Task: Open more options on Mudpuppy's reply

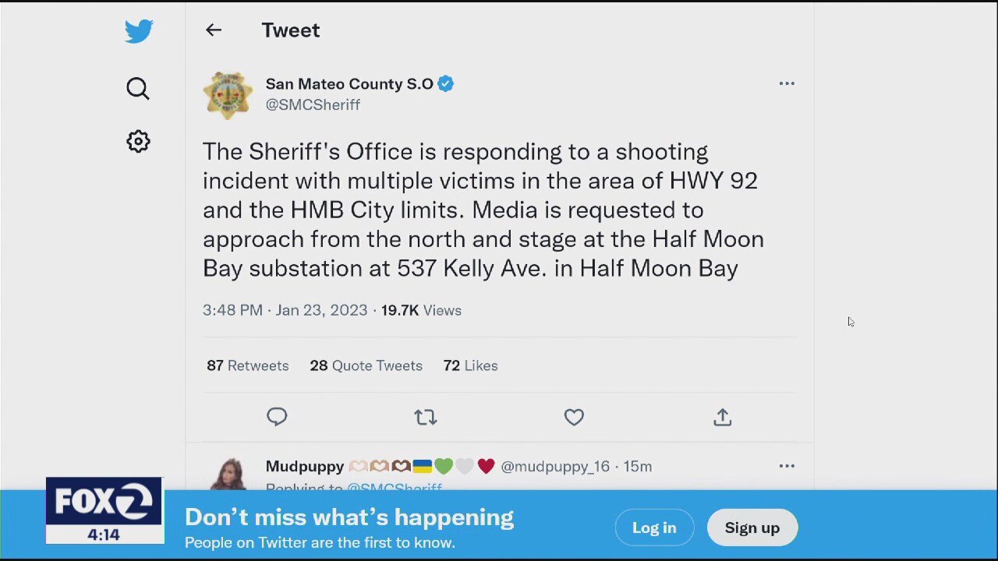Action: tap(787, 466)
